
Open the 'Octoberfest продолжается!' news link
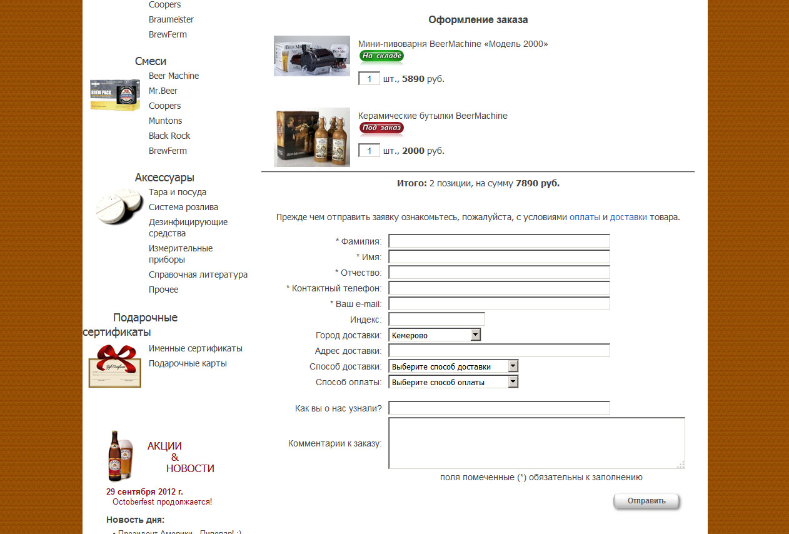pyautogui.click(x=163, y=501)
